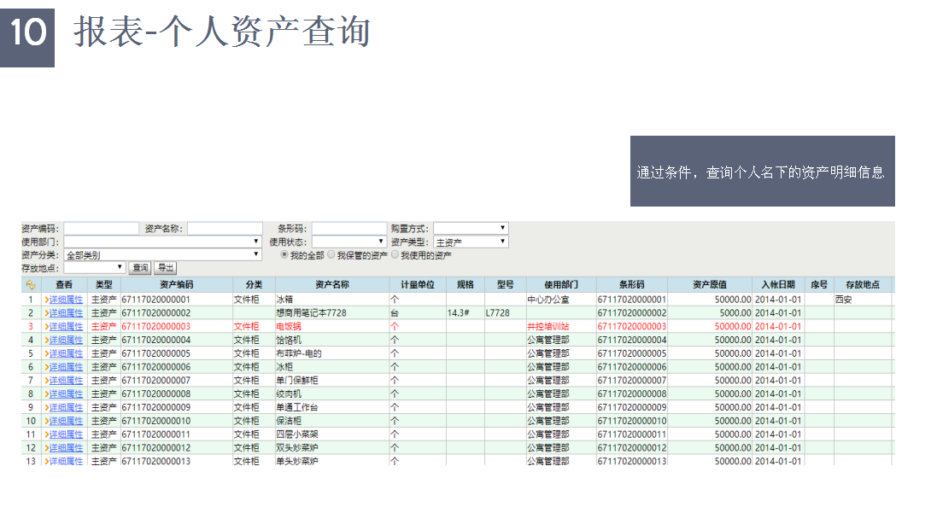The image size is (937, 507).
Task: Click the icon in the table header corner
Action: 31,284
